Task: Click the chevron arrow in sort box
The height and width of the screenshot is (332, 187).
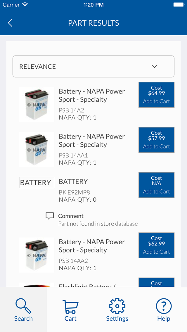Action: coord(155,66)
